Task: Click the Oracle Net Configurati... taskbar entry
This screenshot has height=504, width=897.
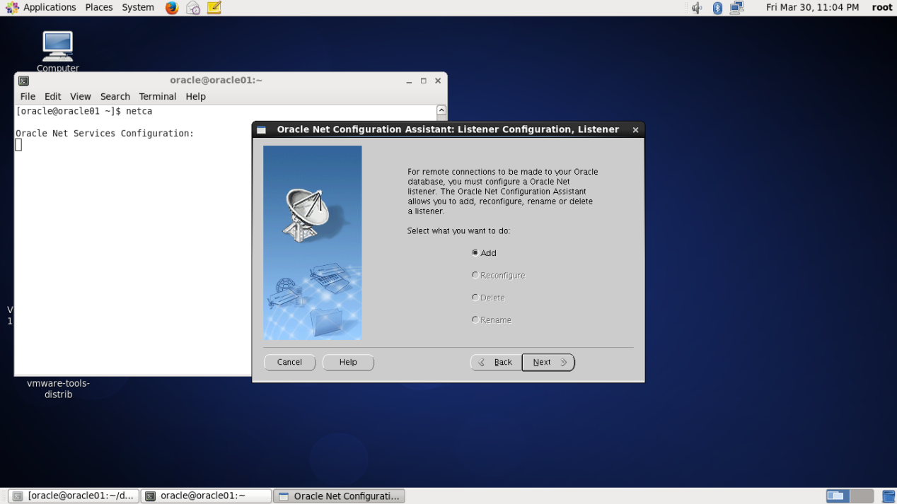Action: (x=339, y=496)
